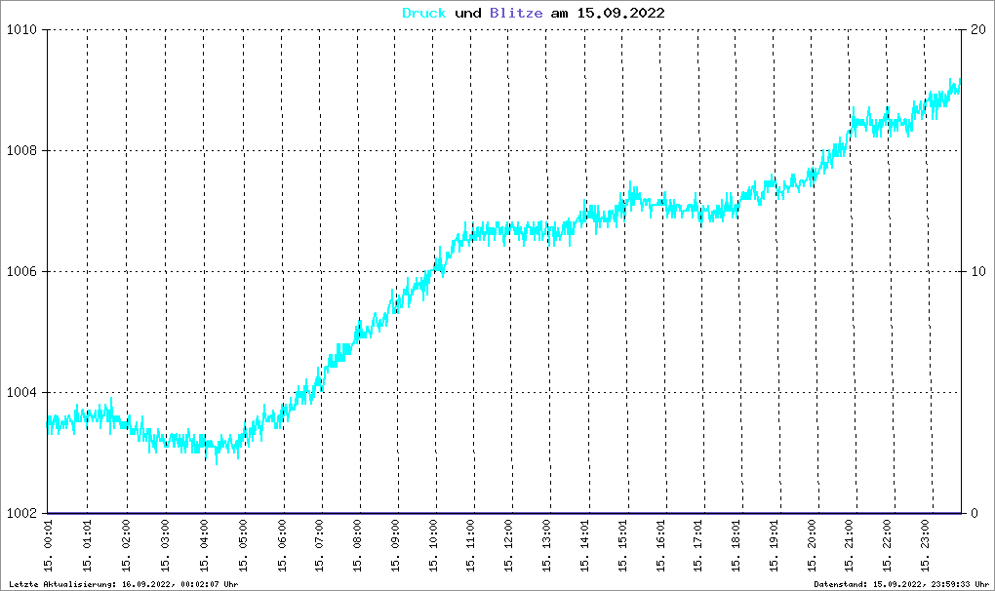
Task: Click the 20 label on the right axis
Action: [977, 30]
